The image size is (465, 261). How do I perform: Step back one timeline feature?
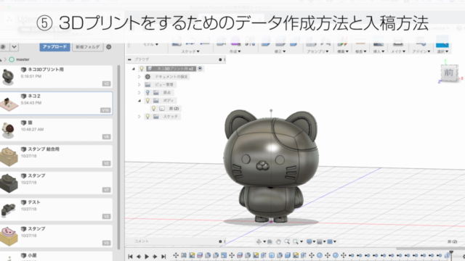click(x=139, y=257)
